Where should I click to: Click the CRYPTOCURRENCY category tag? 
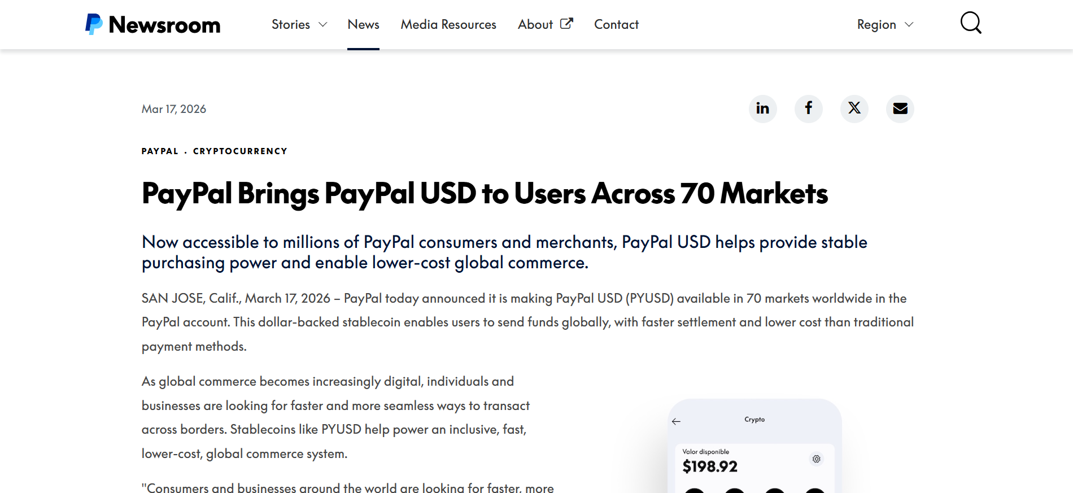240,151
